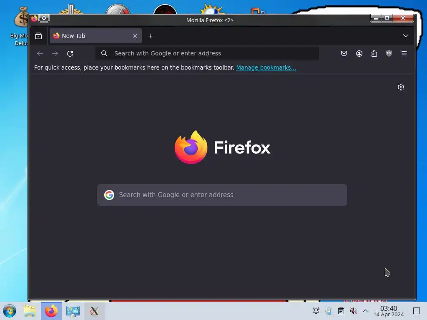Close the Mozilla Firefox window

click(403, 18)
